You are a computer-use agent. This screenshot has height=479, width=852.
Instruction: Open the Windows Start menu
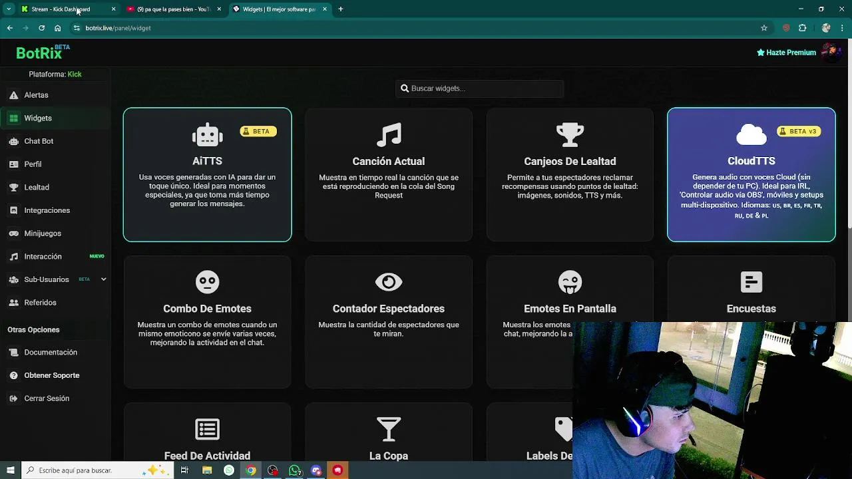[x=10, y=470]
